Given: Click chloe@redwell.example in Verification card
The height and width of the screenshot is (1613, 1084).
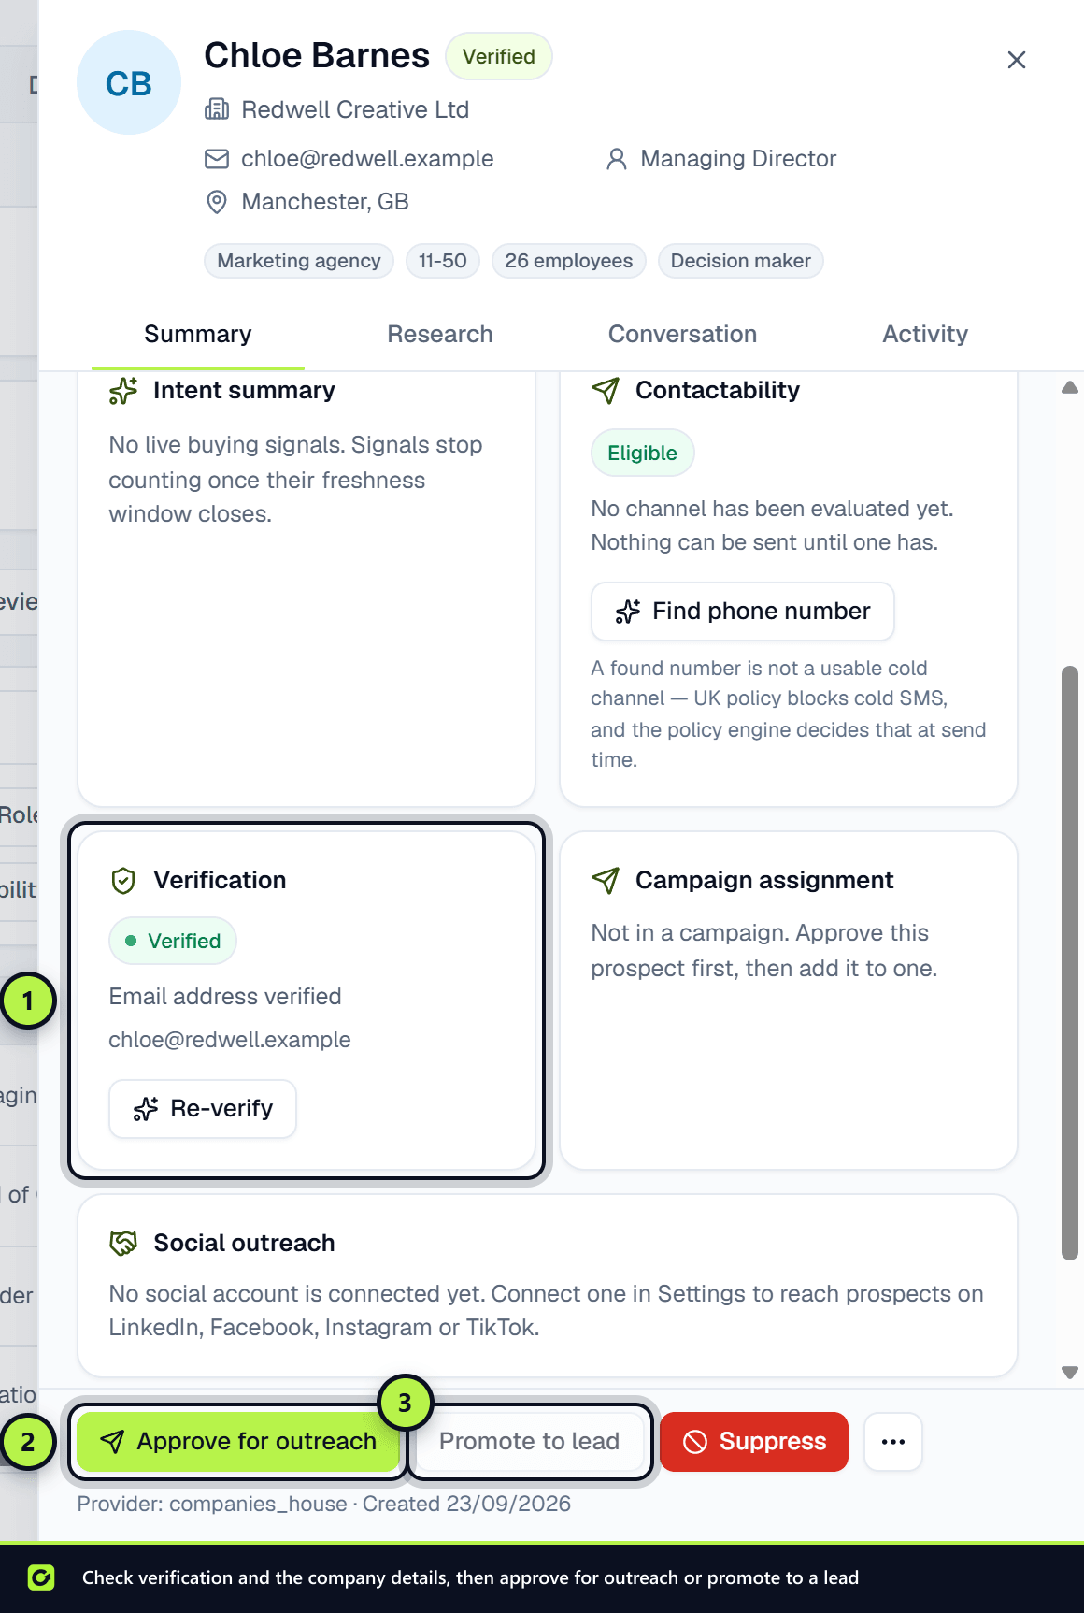Looking at the screenshot, I should (230, 1040).
